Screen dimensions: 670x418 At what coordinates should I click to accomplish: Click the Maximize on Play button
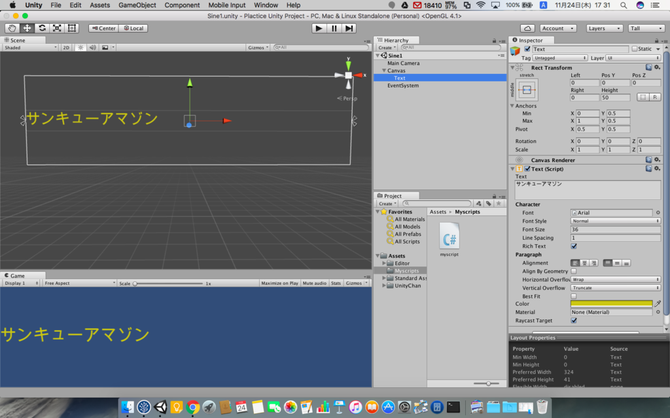pyautogui.click(x=279, y=283)
